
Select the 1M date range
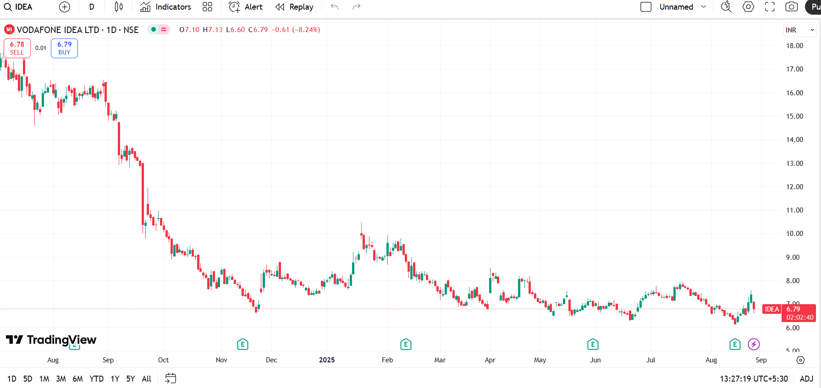tap(44, 379)
